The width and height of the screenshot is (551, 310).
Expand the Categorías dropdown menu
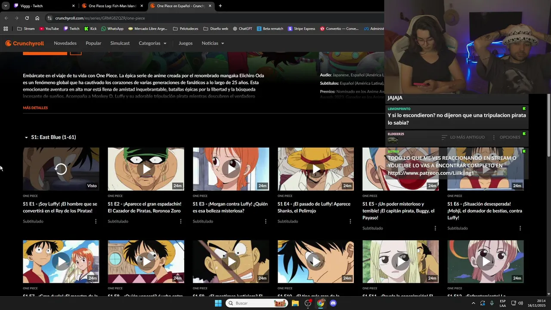coord(152,43)
